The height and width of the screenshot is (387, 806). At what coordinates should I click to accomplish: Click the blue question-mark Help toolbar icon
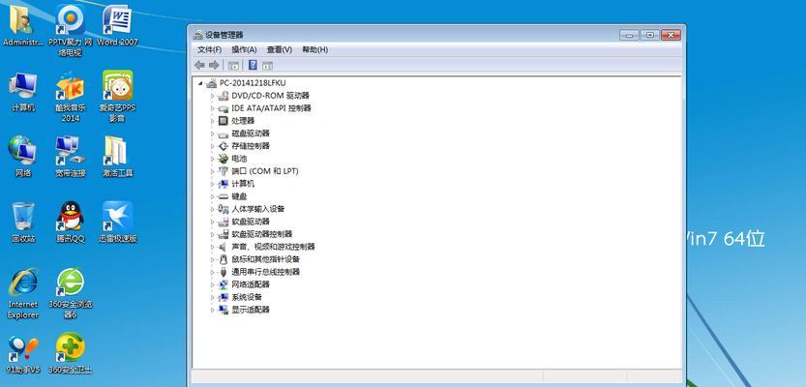pyautogui.click(x=253, y=65)
